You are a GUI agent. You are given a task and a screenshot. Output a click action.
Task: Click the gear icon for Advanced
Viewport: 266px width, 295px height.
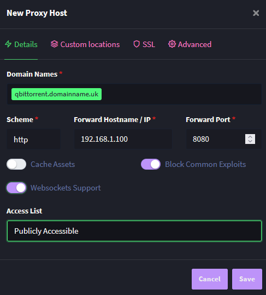click(172, 44)
